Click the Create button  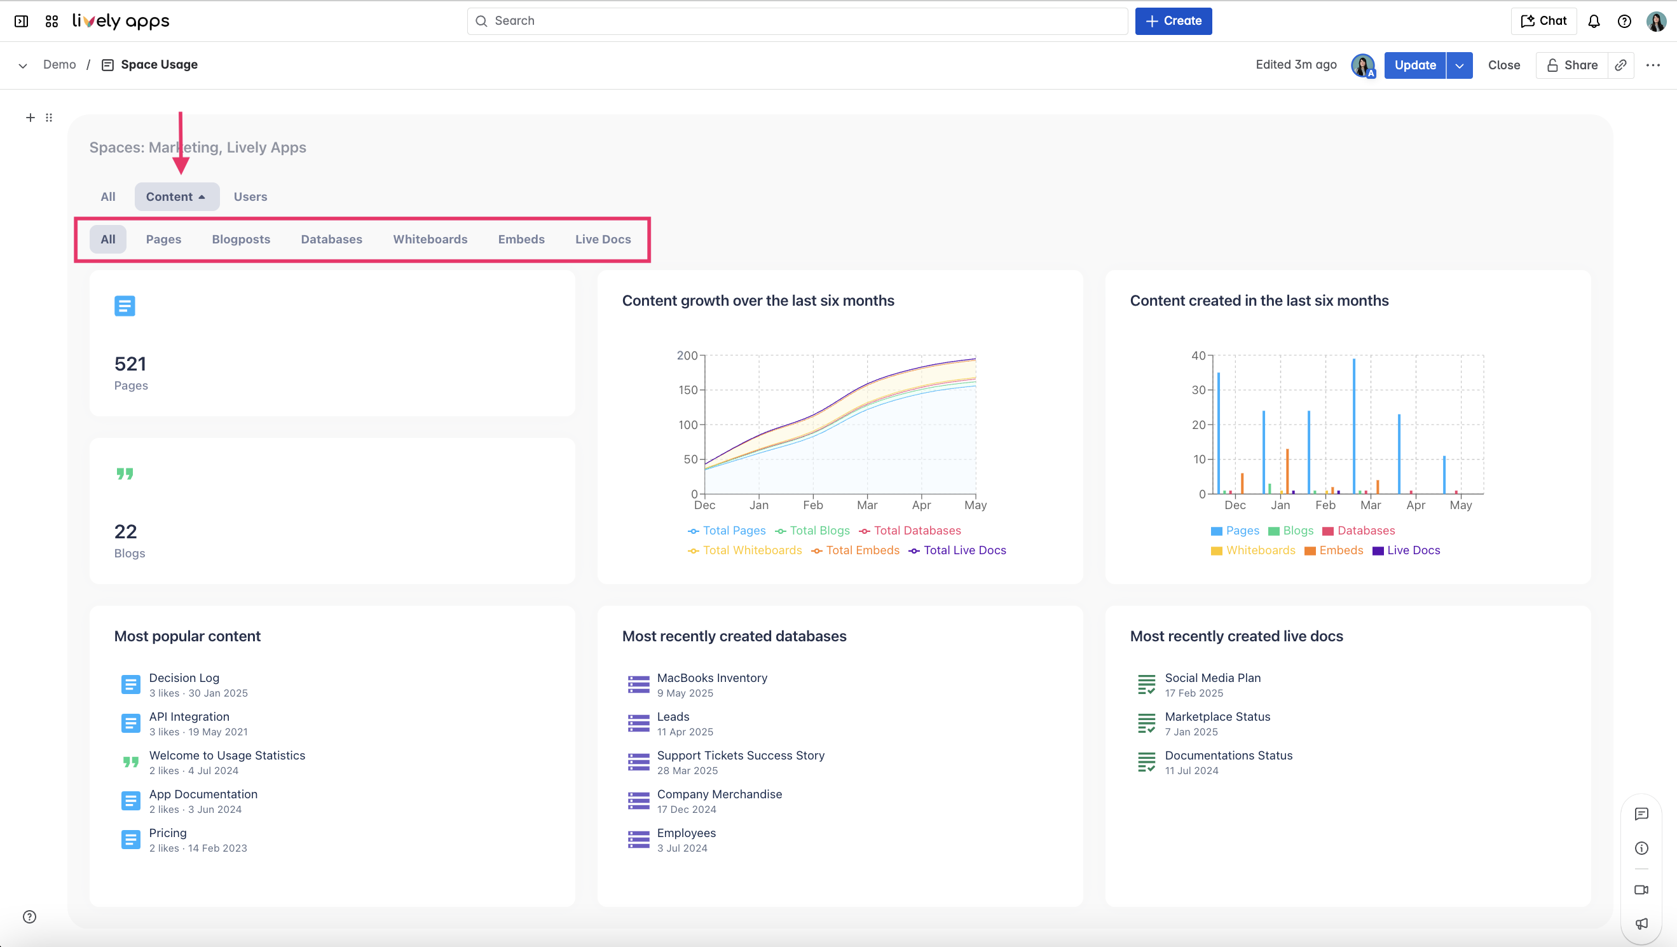click(x=1173, y=21)
